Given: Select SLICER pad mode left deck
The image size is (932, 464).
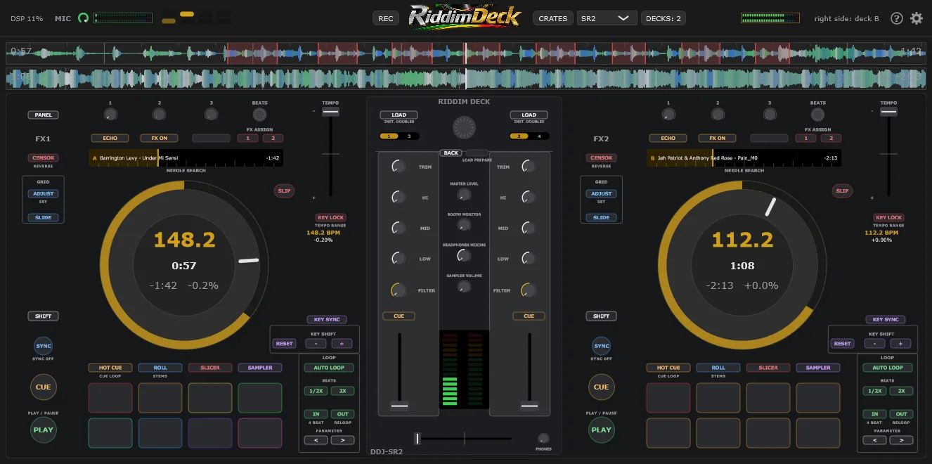Looking at the screenshot, I should pyautogui.click(x=210, y=368).
